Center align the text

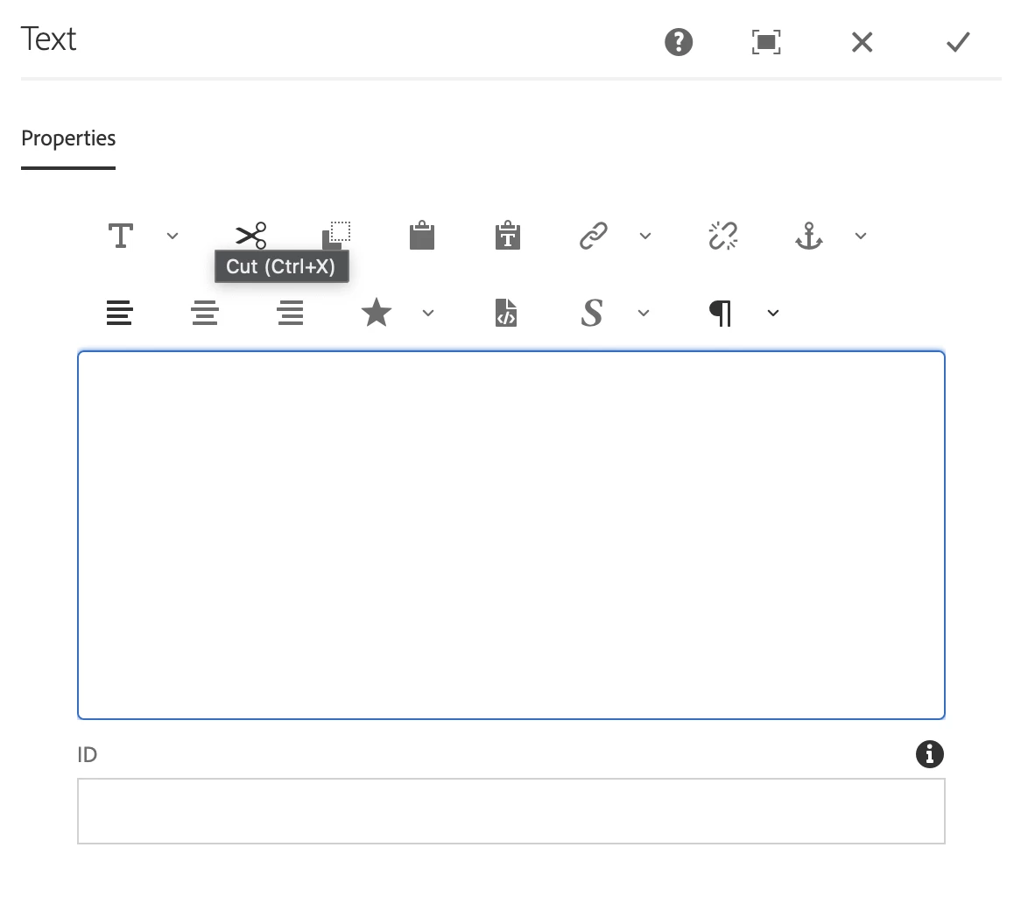coord(204,313)
